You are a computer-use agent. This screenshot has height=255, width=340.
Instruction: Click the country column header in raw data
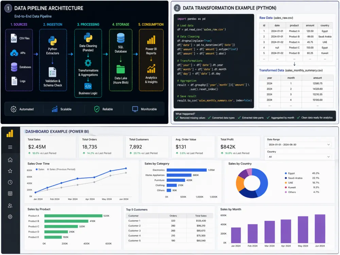tap(325, 26)
